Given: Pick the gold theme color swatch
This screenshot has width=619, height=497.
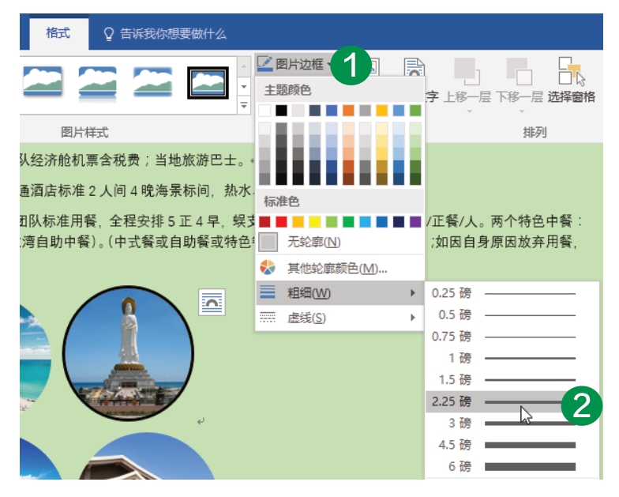Looking at the screenshot, I should pos(382,111).
